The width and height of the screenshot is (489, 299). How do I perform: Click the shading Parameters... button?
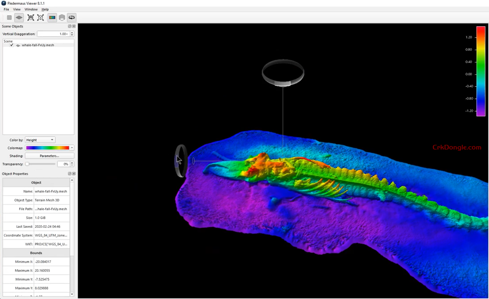coord(49,156)
